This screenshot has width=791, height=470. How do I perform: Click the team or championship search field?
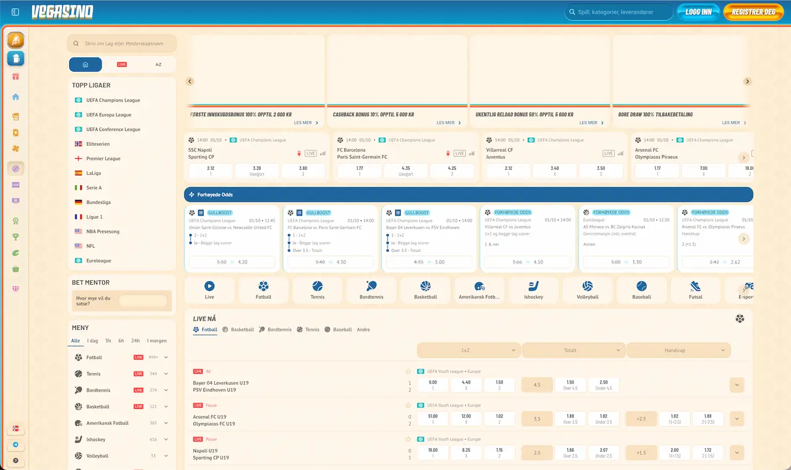122,44
